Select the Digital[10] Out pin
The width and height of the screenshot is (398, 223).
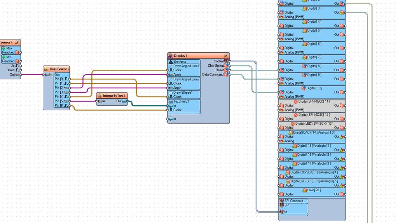click(x=346, y=92)
